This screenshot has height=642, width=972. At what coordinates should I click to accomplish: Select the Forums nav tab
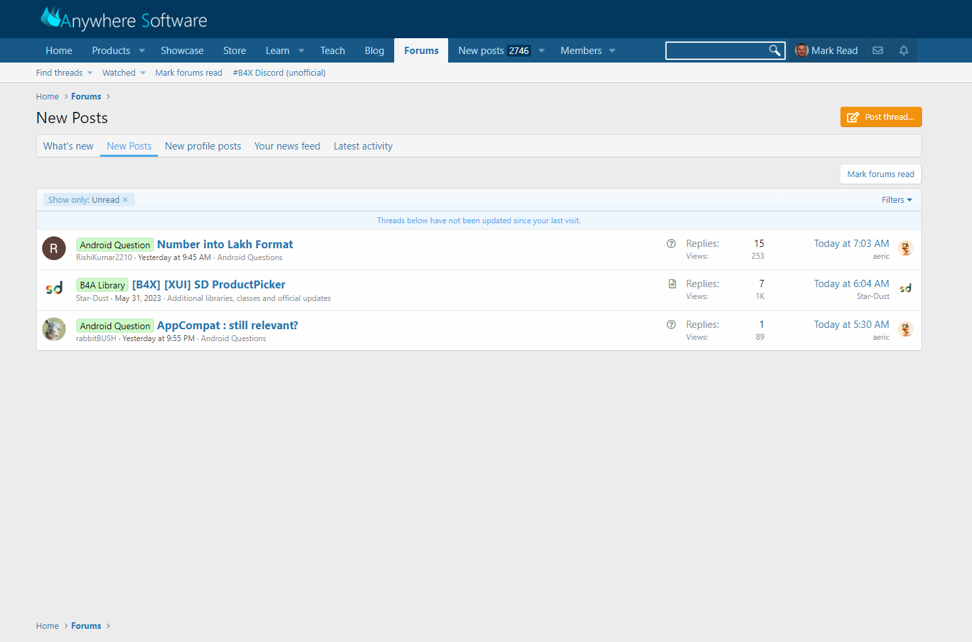click(421, 51)
